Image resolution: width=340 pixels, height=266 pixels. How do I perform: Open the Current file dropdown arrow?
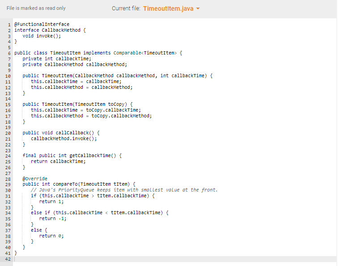[x=198, y=8]
